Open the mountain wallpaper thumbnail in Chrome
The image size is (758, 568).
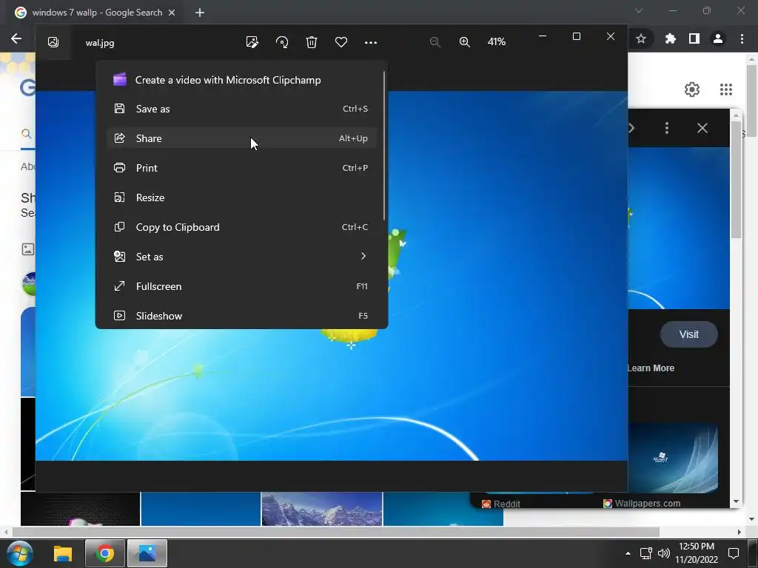click(322, 509)
